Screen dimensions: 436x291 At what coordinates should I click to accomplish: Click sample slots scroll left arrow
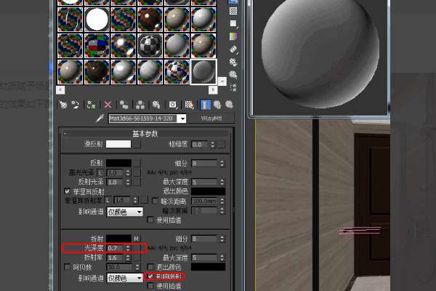[60, 90]
